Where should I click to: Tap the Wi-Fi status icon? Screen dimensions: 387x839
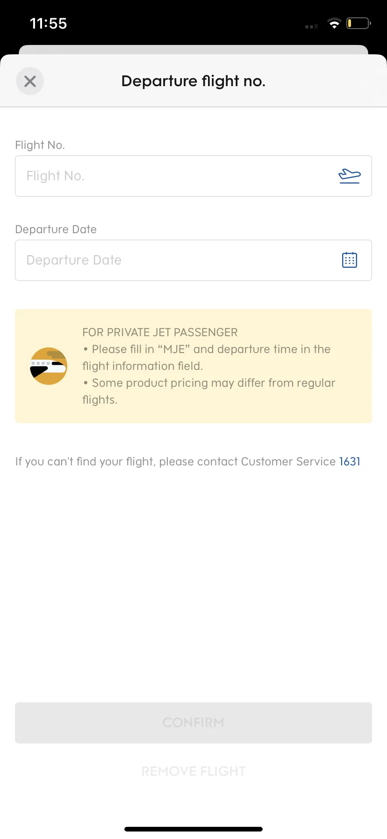[334, 23]
